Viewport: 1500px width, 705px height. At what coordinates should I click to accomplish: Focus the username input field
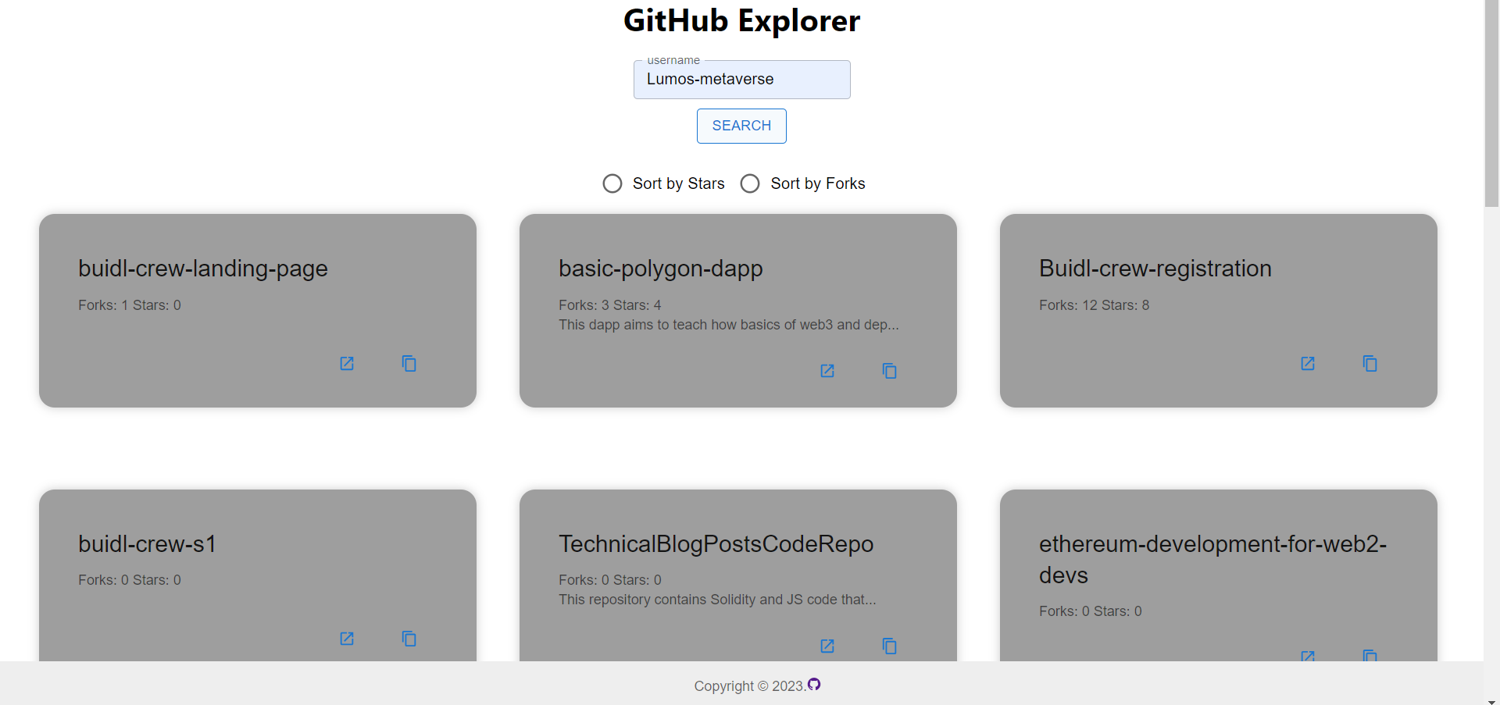click(741, 80)
